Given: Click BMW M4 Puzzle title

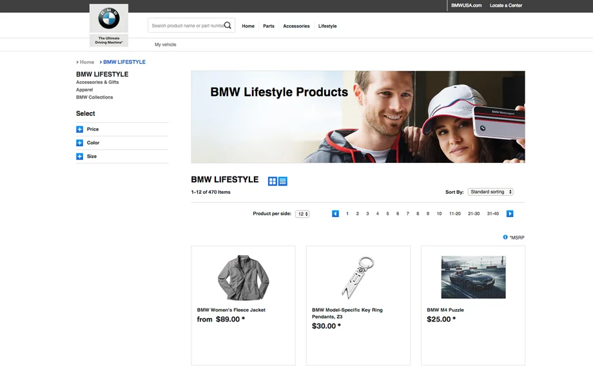Looking at the screenshot, I should [445, 310].
